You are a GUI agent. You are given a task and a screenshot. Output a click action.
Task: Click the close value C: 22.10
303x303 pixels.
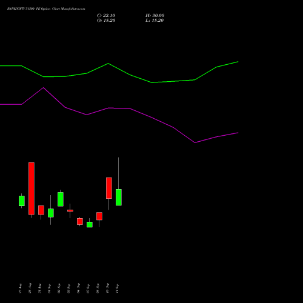pyautogui.click(x=106, y=16)
